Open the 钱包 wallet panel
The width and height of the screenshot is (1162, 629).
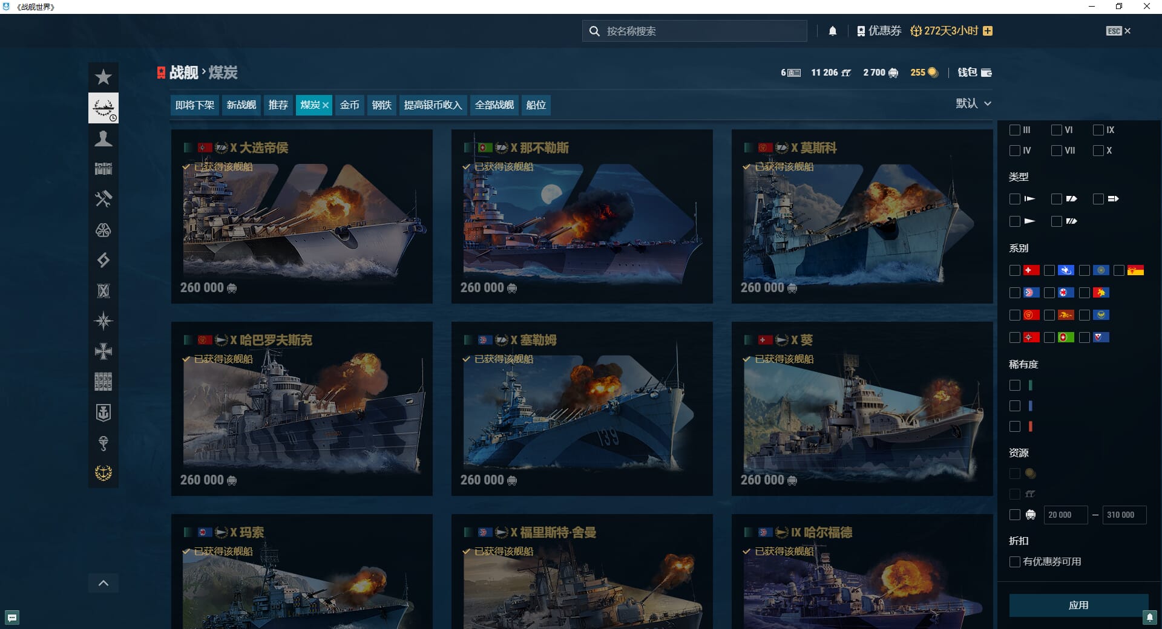(x=974, y=73)
